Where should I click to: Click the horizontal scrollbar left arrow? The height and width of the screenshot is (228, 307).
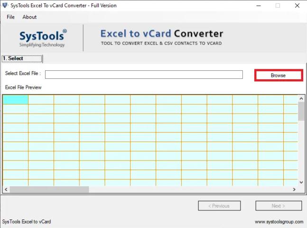pos(6,190)
